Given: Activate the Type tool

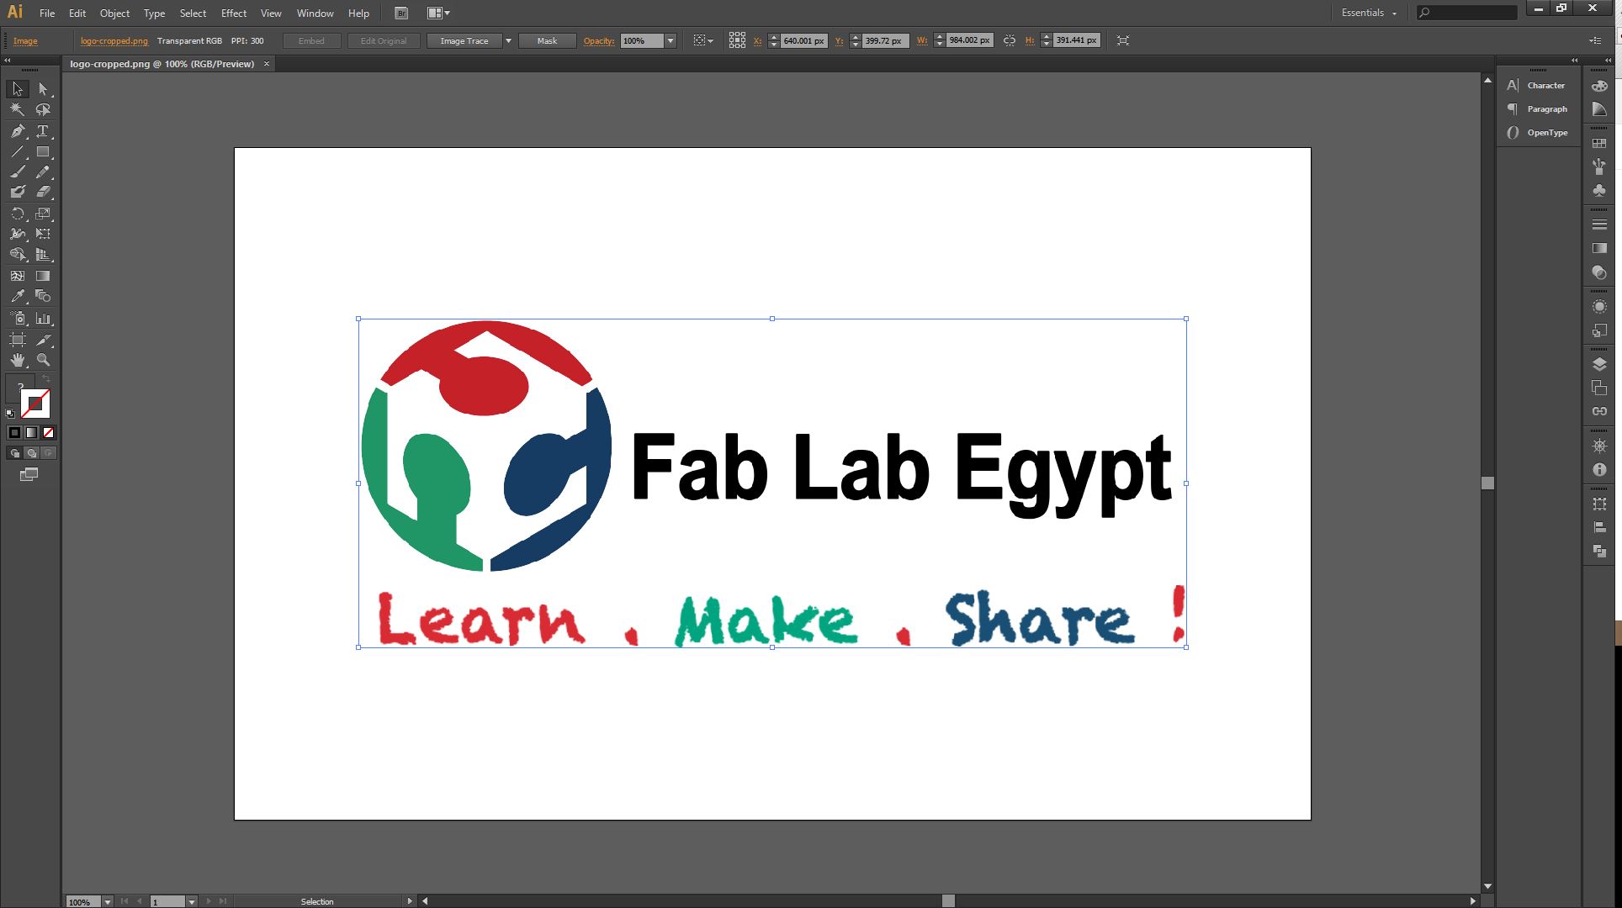Looking at the screenshot, I should point(43,131).
